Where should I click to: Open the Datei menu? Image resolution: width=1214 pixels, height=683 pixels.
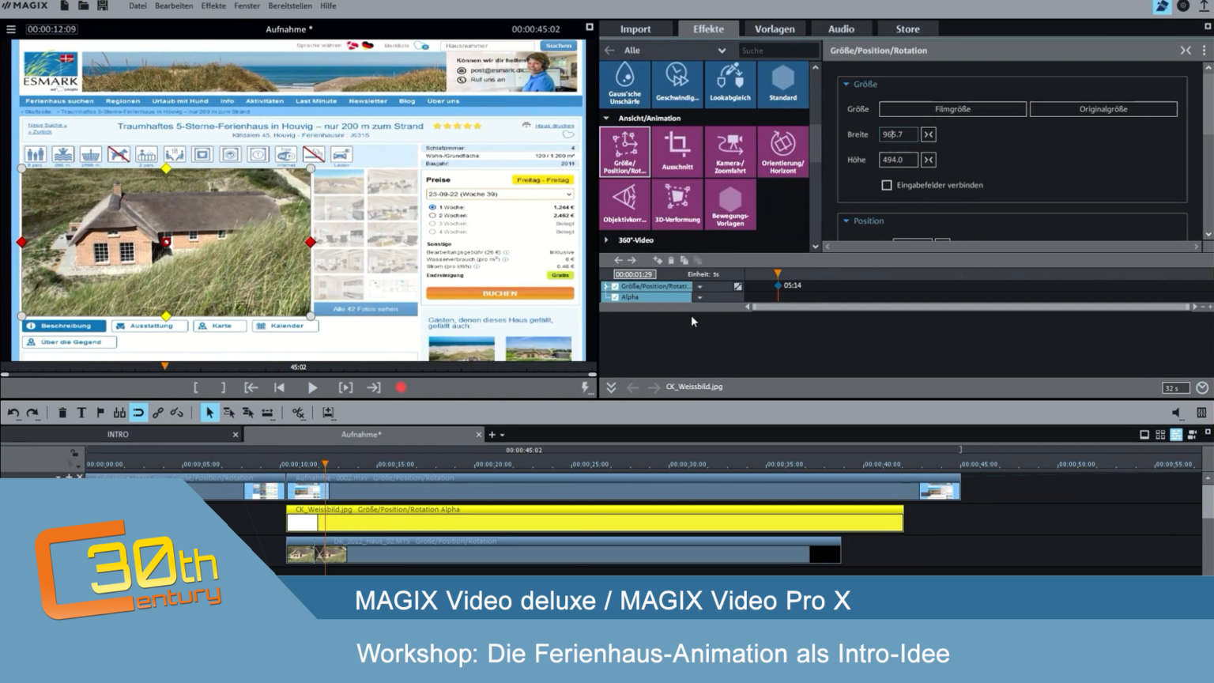click(138, 6)
